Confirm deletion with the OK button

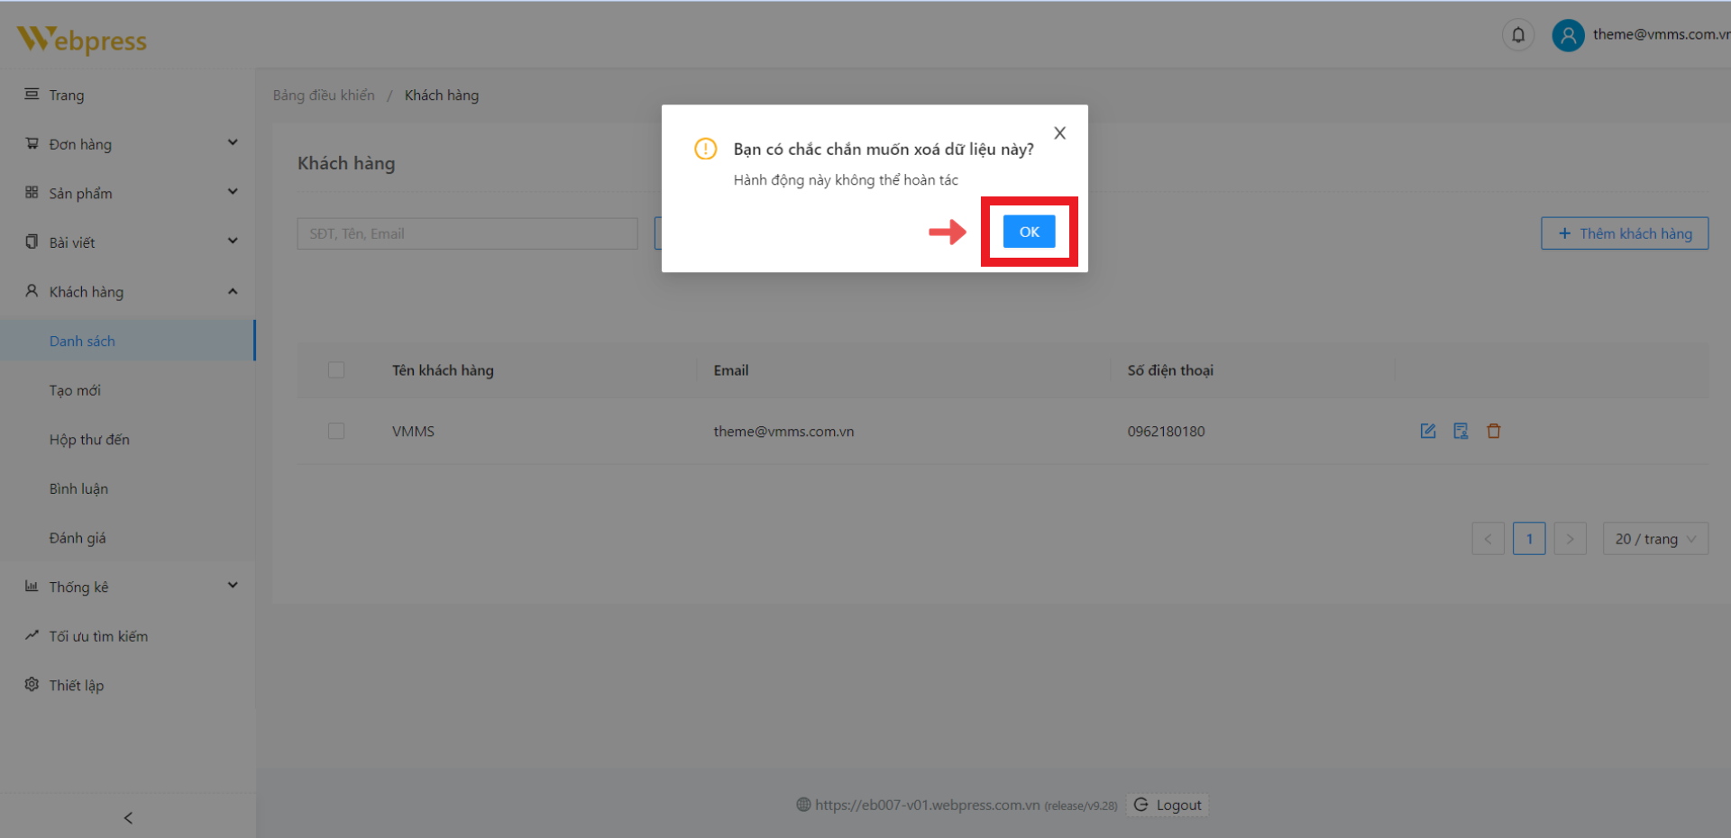[1029, 232]
